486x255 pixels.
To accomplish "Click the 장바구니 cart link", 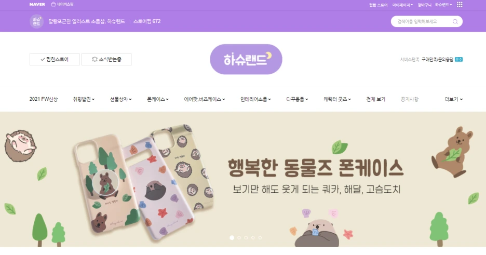I will point(424,5).
